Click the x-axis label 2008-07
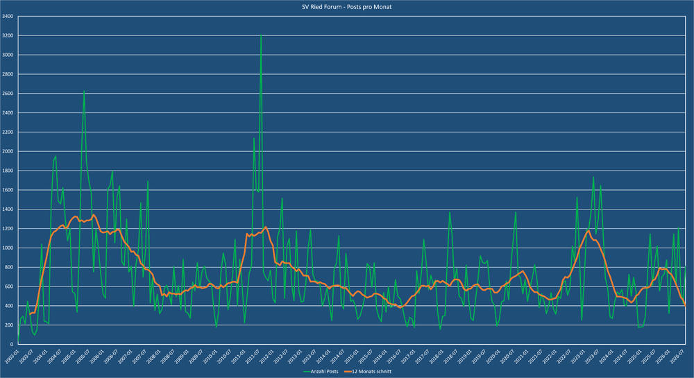The image size is (694, 378). click(x=168, y=356)
